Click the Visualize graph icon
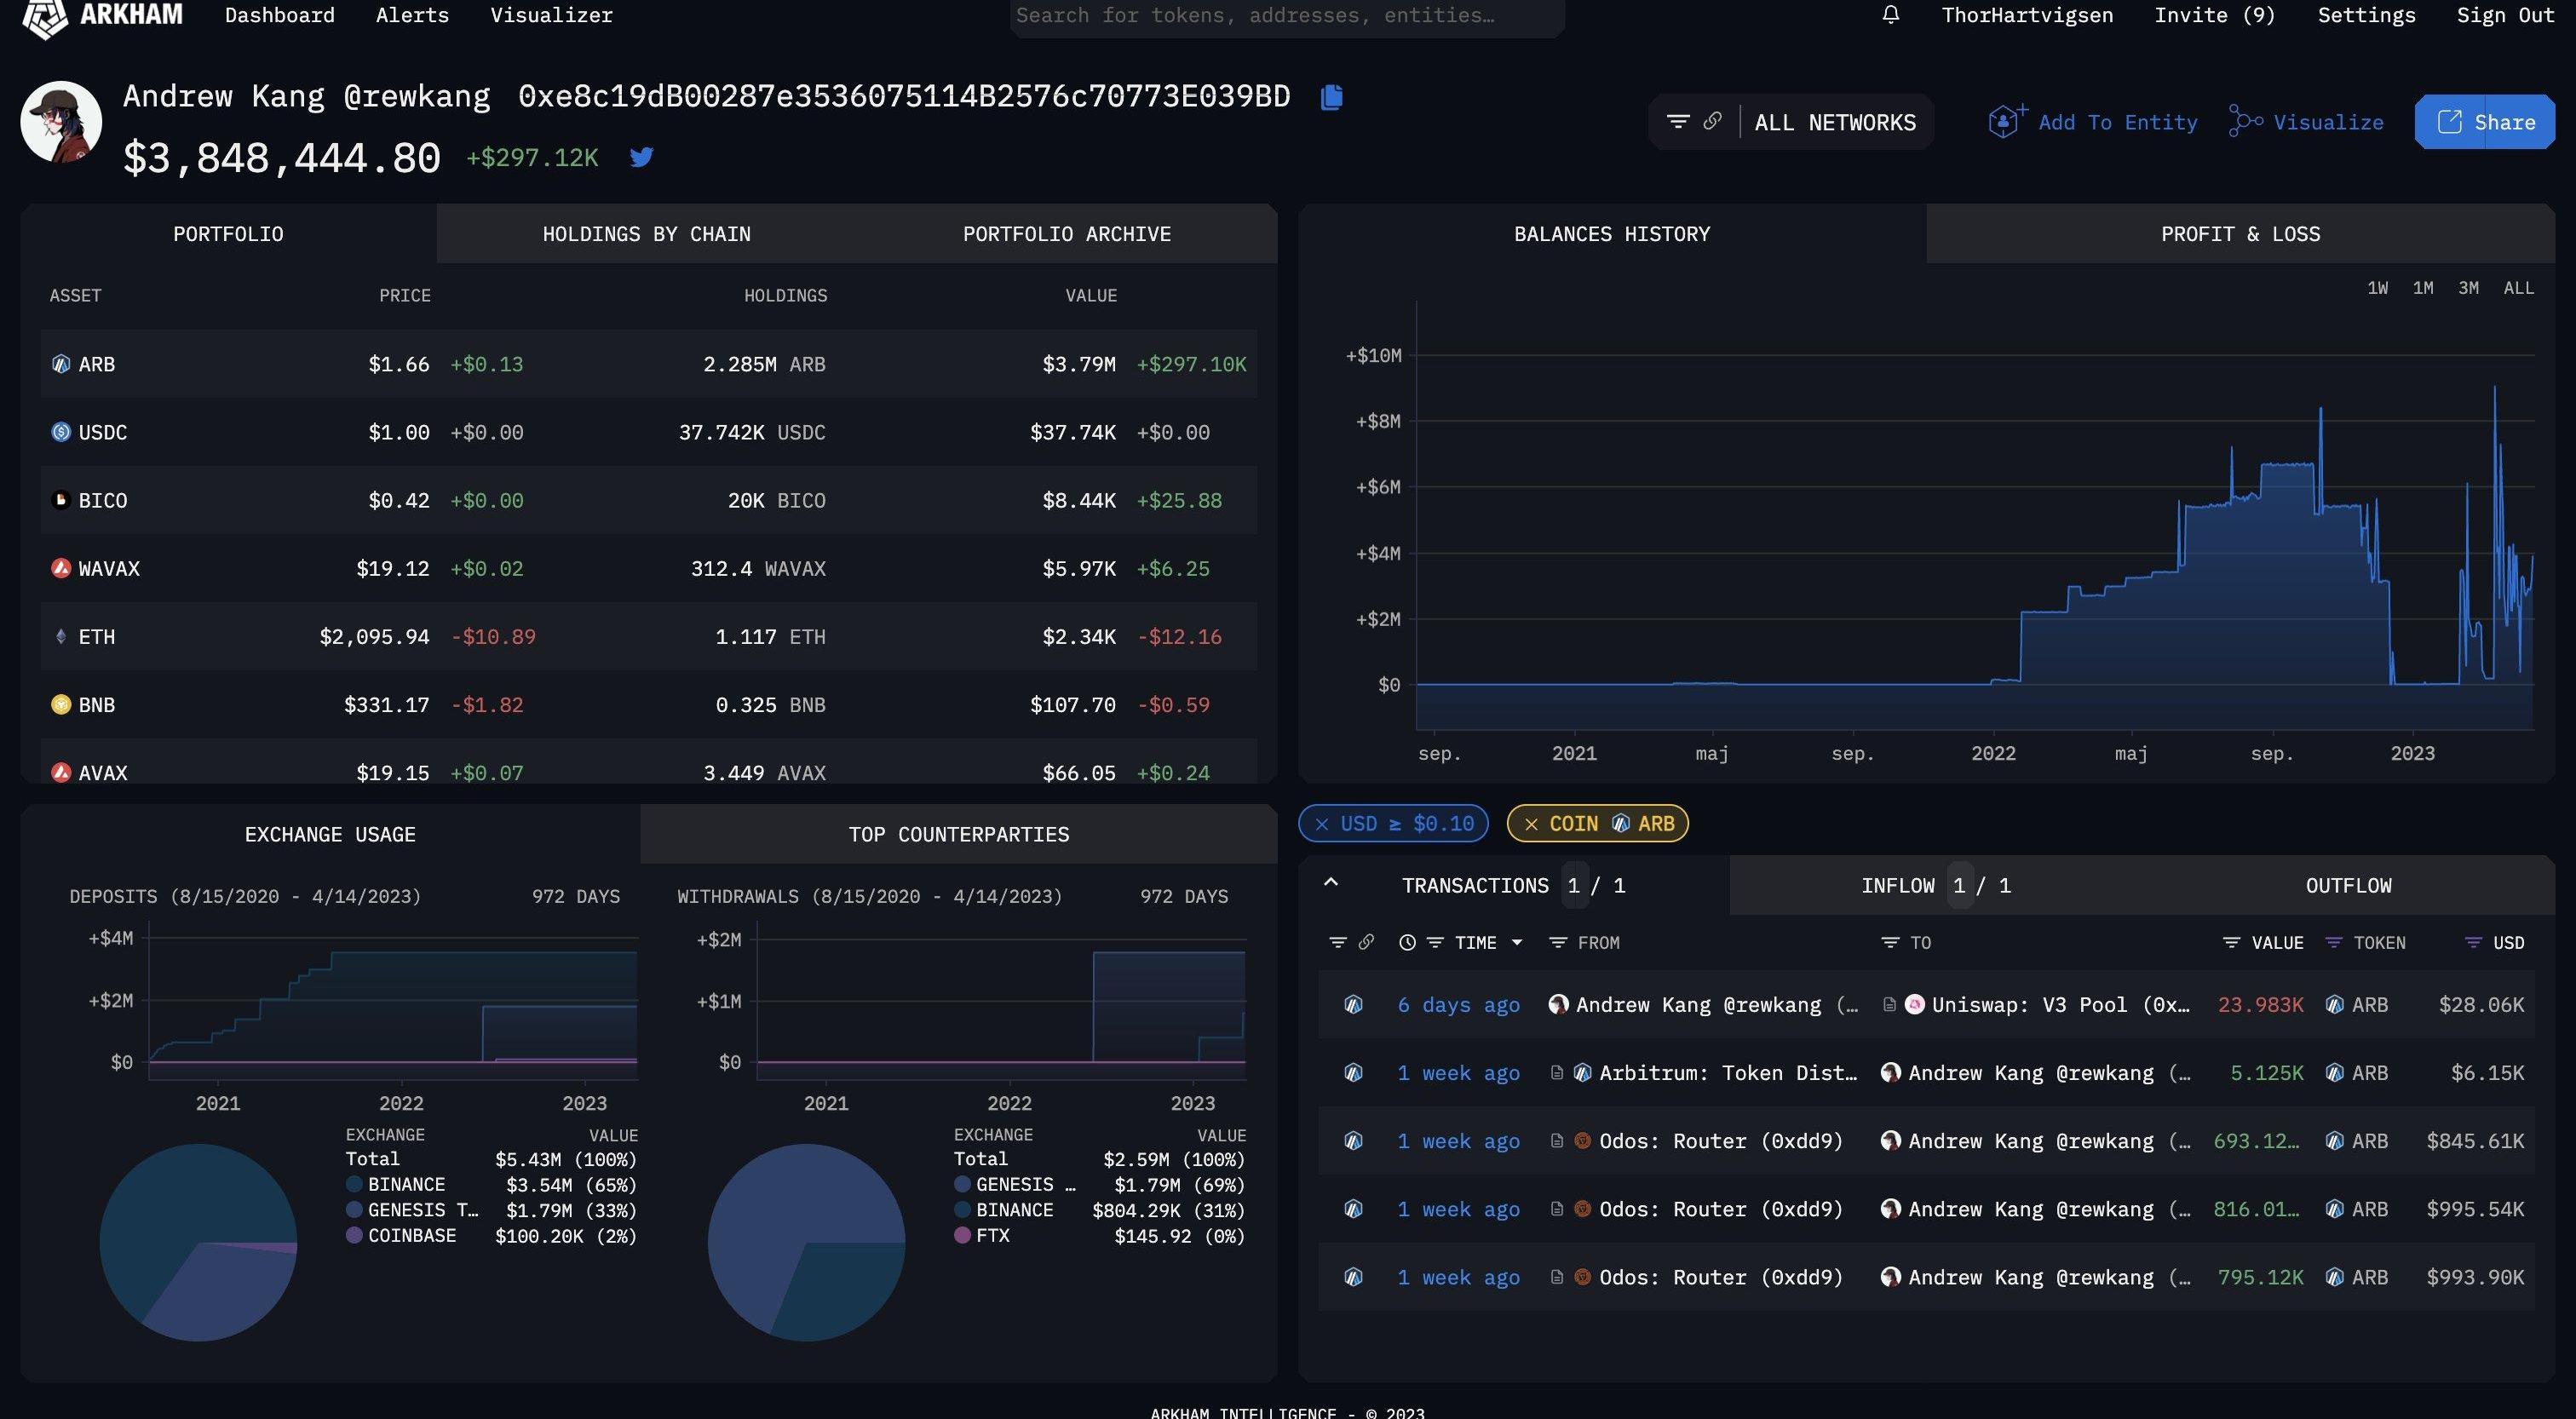 coord(2245,122)
